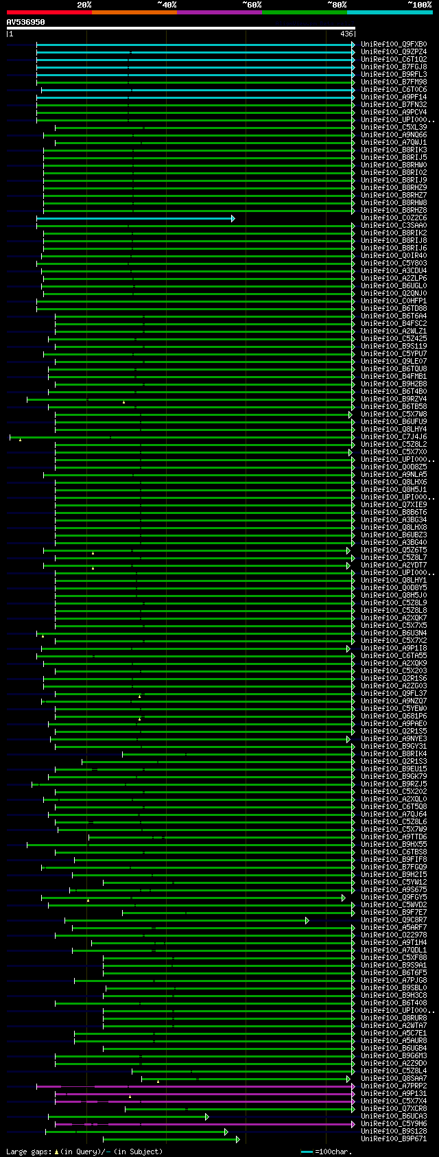Open hit UniRef100_C6T1Q2
The height and width of the screenshot is (1157, 439).
tap(394, 60)
